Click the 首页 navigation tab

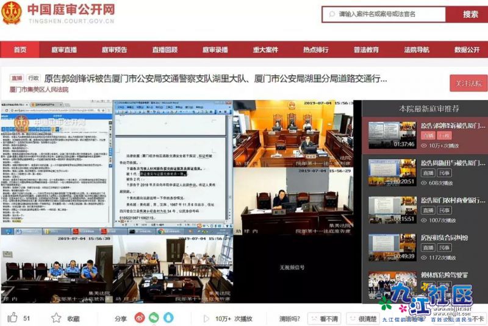[x=20, y=50]
